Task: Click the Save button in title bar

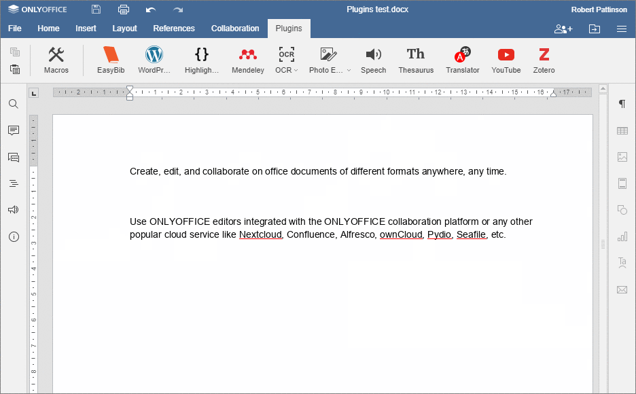Action: [x=96, y=10]
